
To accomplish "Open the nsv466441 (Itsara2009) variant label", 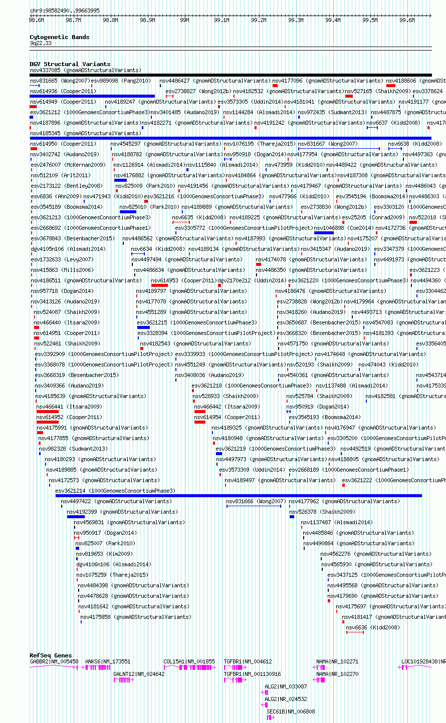I will point(69,407).
